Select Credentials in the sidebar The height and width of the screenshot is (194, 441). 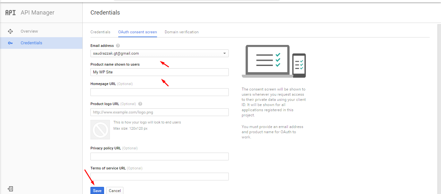(x=41, y=43)
